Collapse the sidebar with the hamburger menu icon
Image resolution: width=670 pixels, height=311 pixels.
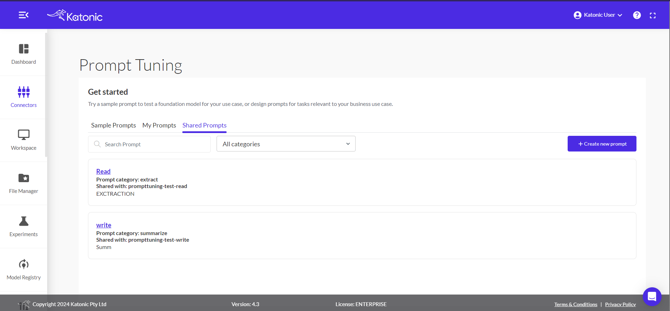point(23,15)
